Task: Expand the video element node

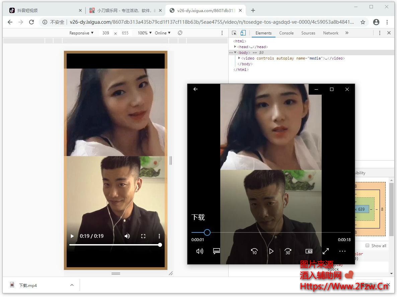Action: [x=239, y=58]
